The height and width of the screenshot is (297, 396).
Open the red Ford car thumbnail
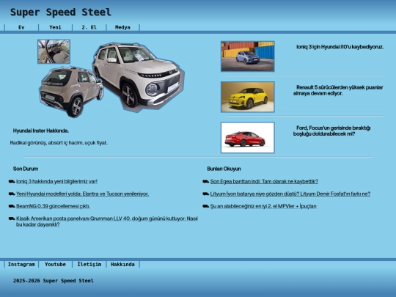(x=248, y=138)
